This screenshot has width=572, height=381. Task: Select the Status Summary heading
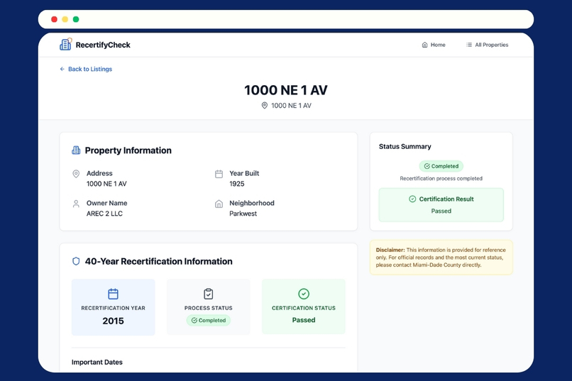(x=405, y=147)
